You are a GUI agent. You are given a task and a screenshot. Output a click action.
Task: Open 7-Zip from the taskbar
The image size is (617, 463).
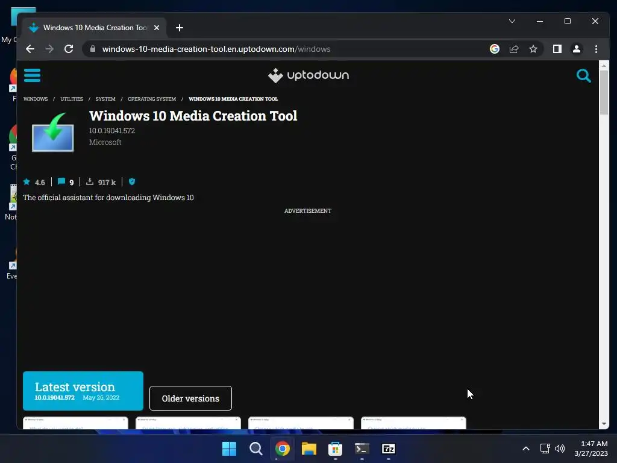(389, 449)
